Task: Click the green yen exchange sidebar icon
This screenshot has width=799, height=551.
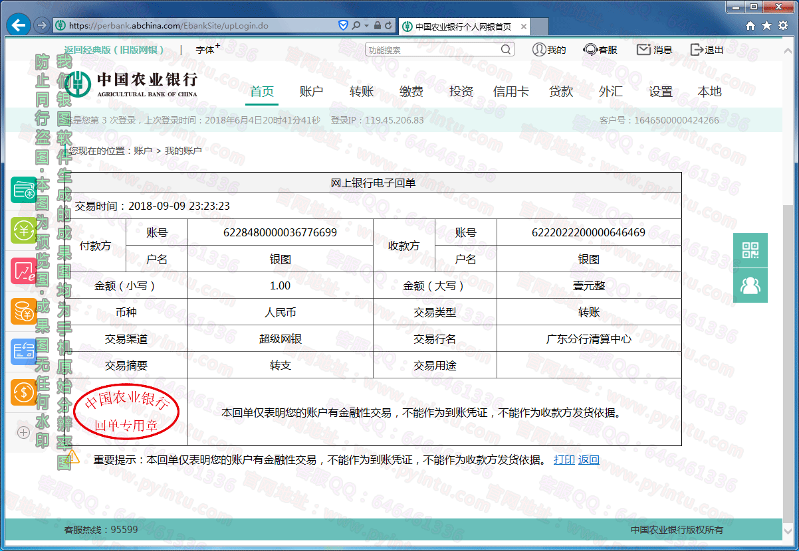Action: (x=23, y=230)
